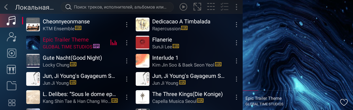
Task: Open the piano keys sidebar section
Action: [11, 69]
